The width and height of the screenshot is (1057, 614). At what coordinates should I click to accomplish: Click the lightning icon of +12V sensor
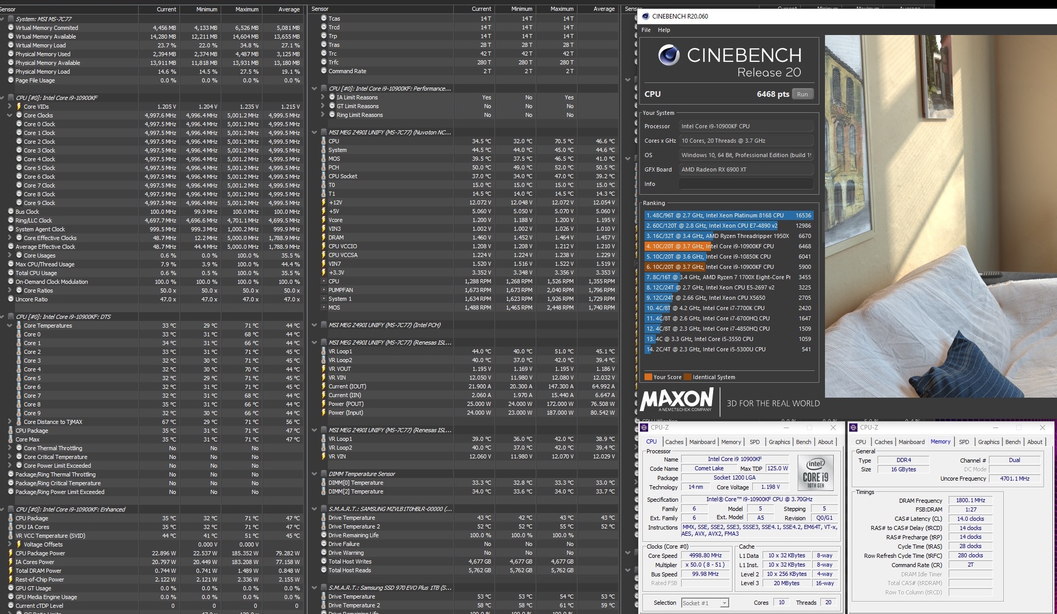[324, 202]
